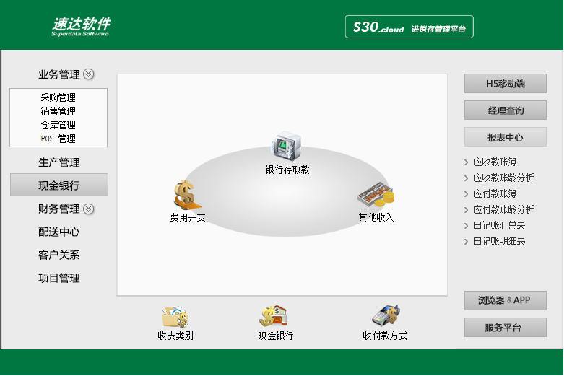Expand arrow beside 应付款账龄分析

point(467,210)
